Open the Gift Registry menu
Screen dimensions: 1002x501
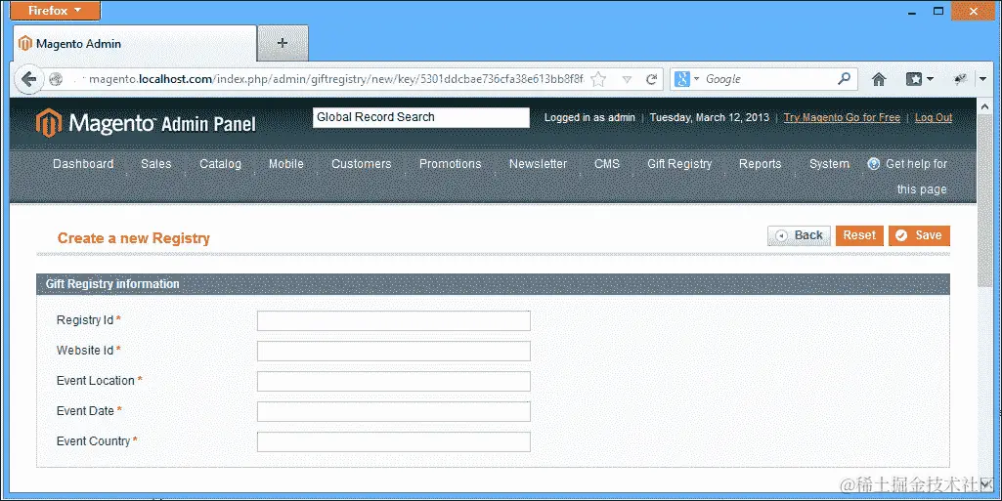click(679, 164)
